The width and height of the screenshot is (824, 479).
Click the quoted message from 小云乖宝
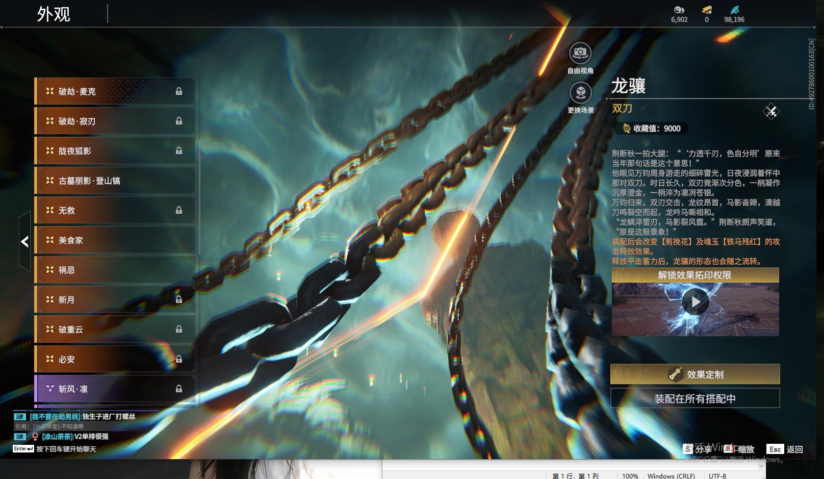pyautogui.click(x=49, y=426)
